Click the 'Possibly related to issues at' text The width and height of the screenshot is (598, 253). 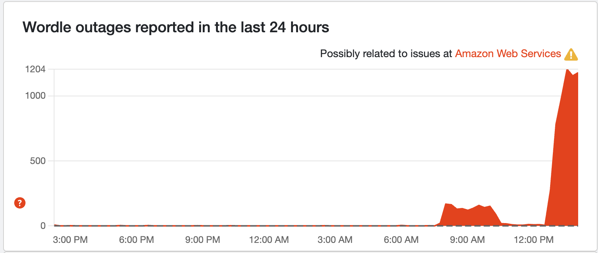[x=386, y=54]
